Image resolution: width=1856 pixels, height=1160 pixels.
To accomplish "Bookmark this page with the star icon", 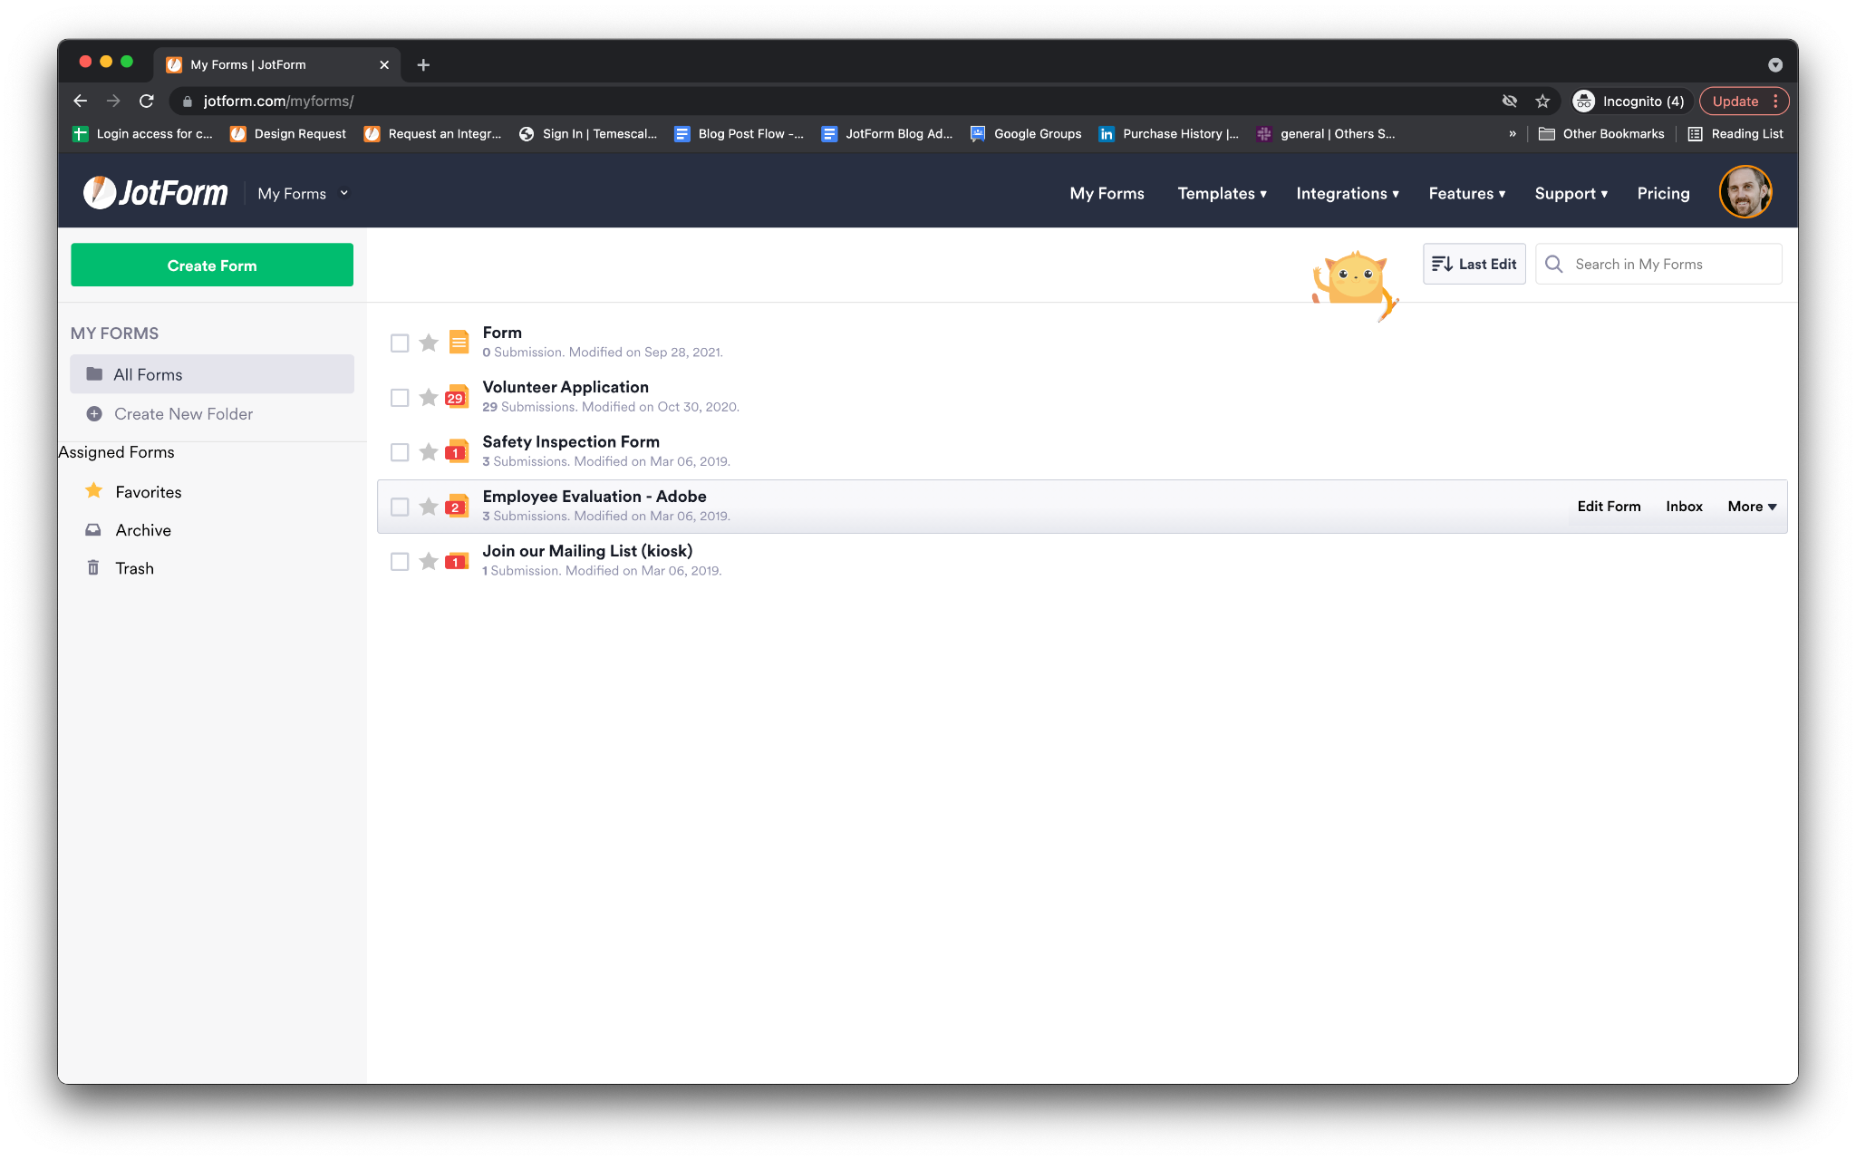I will pos(1542,101).
